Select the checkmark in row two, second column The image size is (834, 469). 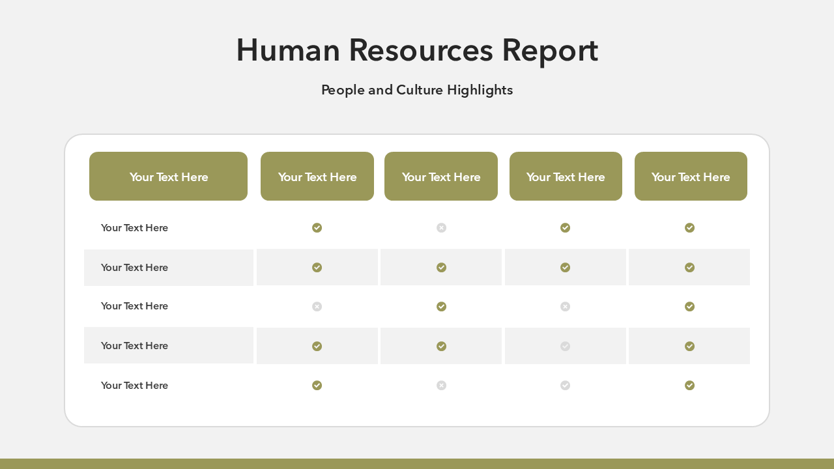click(317, 267)
